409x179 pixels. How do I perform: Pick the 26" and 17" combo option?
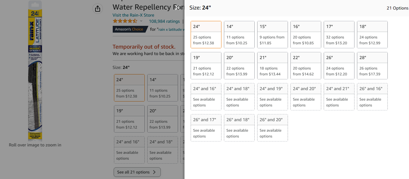(x=206, y=128)
